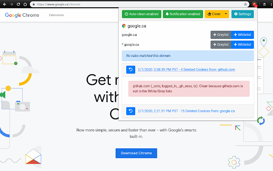Expand the github.com deleted cookies log entry

pos(186,70)
